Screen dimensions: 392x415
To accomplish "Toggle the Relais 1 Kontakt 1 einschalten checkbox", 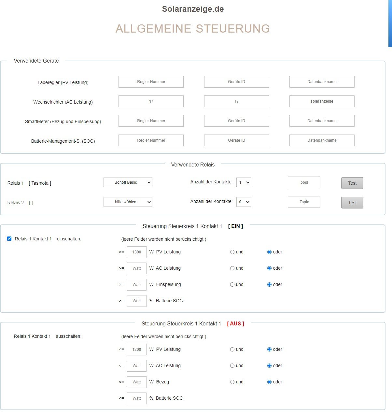I will pyautogui.click(x=9, y=239).
